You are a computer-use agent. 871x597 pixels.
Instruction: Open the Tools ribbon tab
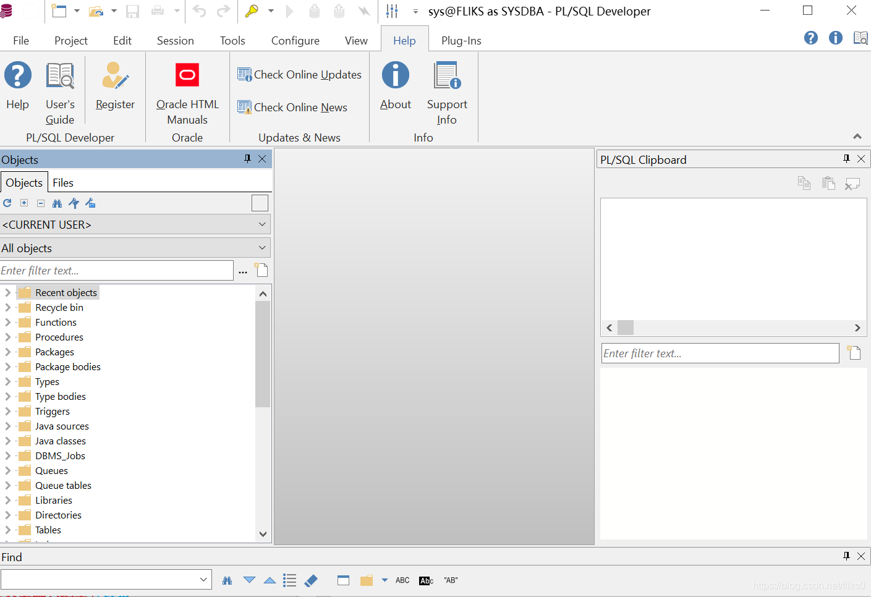tap(232, 40)
